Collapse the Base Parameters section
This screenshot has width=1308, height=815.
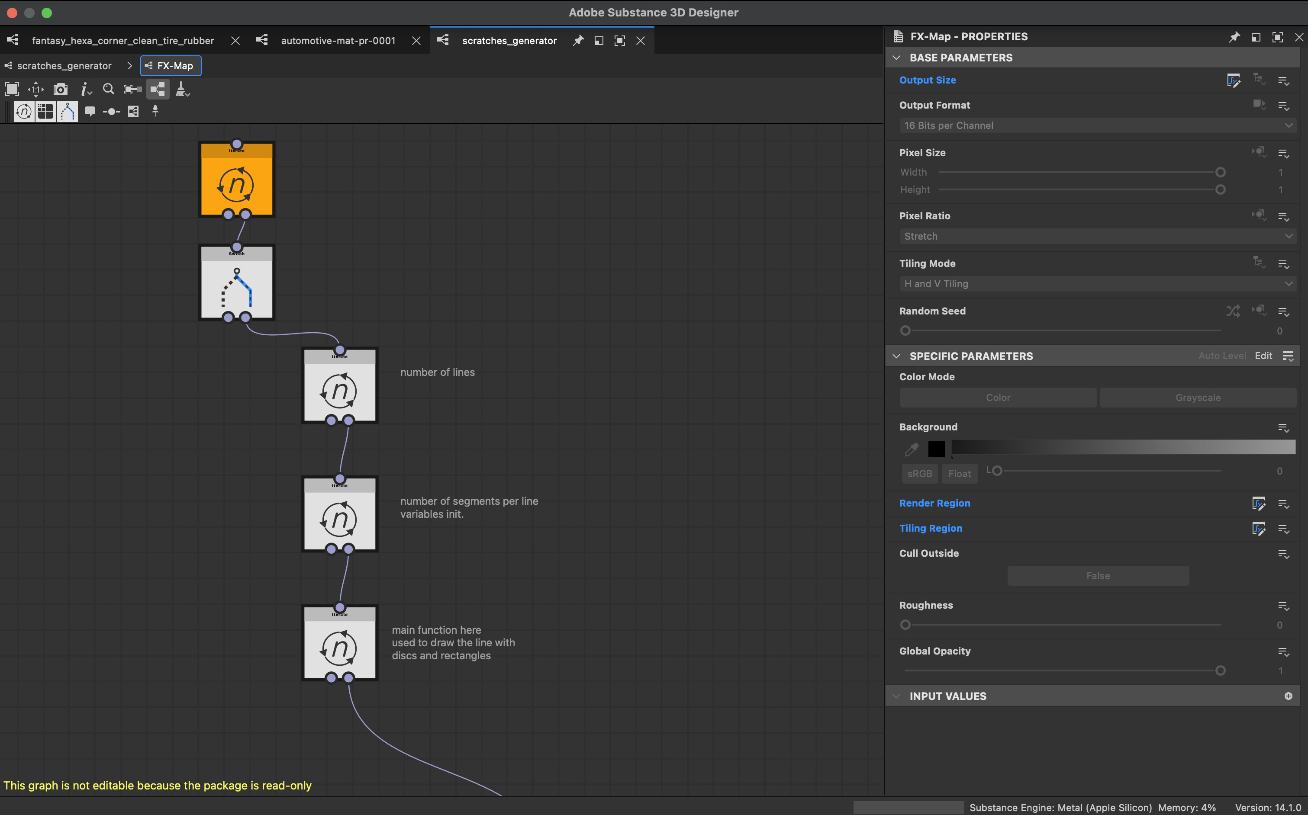point(897,58)
